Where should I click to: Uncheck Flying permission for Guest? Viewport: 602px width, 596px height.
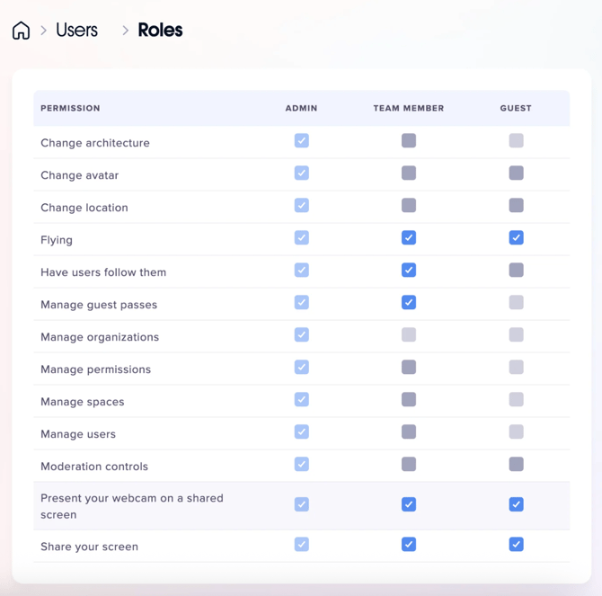coord(516,238)
